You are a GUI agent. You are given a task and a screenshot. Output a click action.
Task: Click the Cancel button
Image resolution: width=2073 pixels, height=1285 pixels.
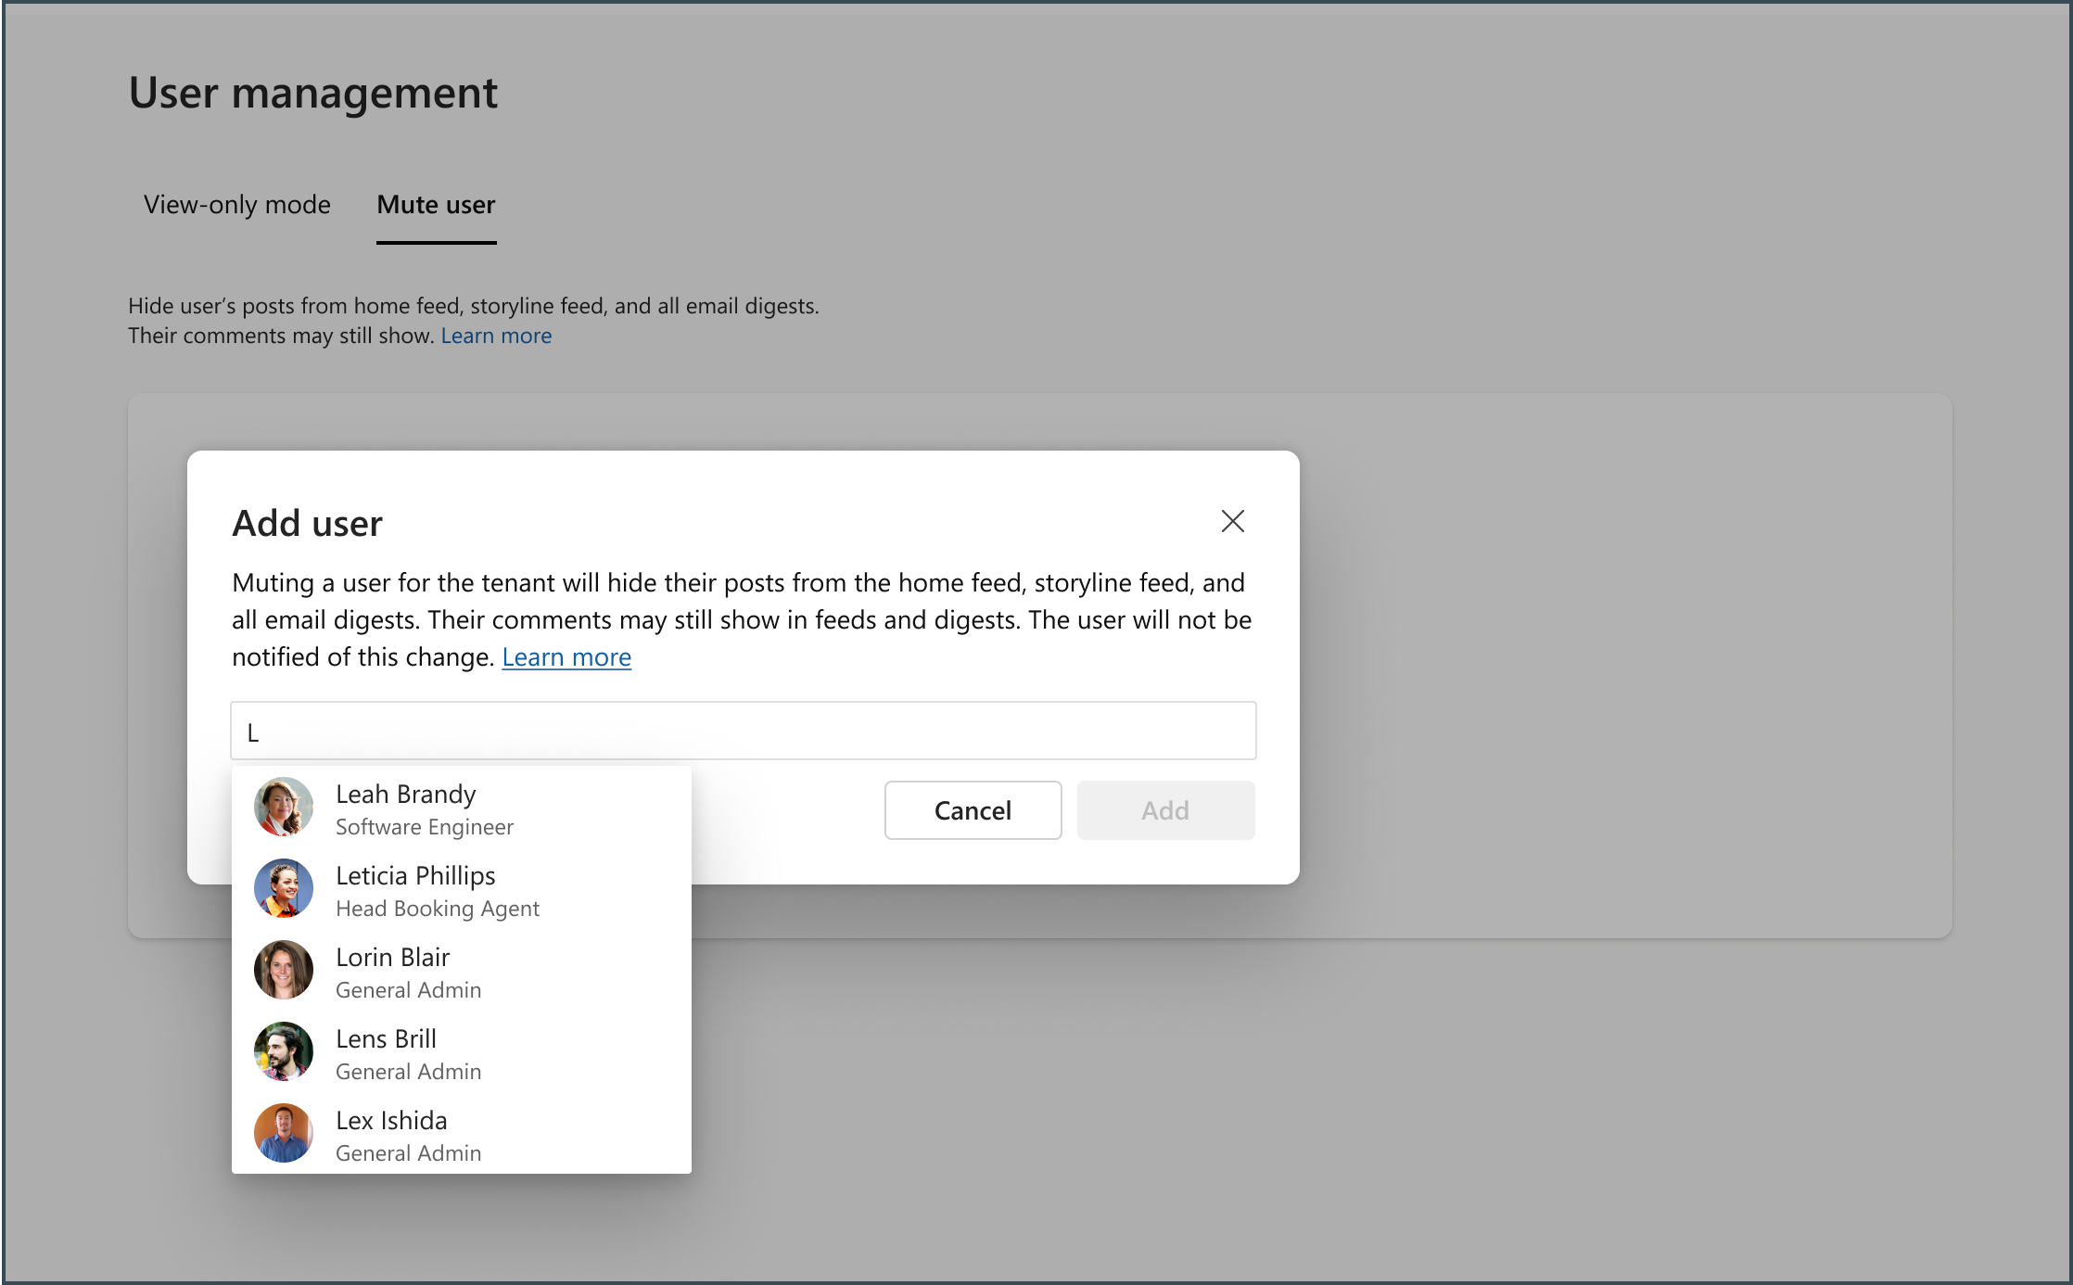pos(973,808)
